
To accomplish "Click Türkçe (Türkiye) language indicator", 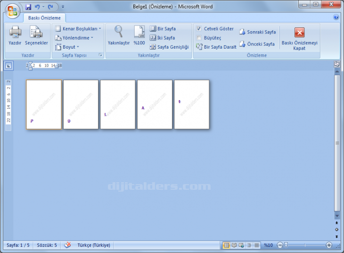I will (x=94, y=245).
